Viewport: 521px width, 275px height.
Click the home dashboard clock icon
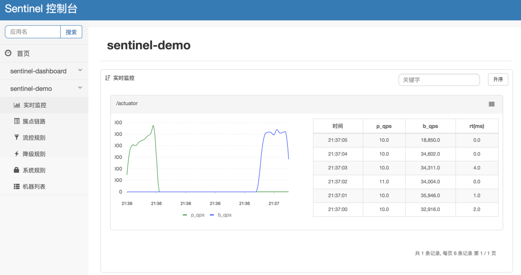coord(8,53)
